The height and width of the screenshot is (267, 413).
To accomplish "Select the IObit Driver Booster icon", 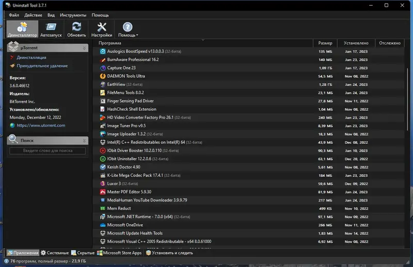I will pyautogui.click(x=103, y=151).
